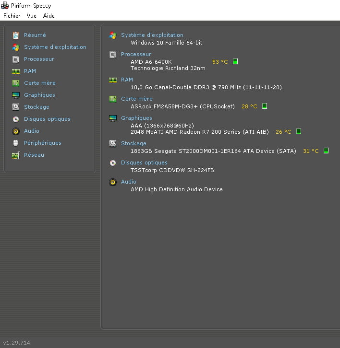Open the Vue menu
The height and width of the screenshot is (348, 340).
click(31, 16)
